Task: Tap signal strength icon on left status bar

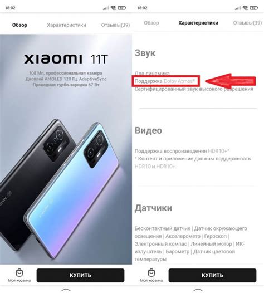Action: [x=106, y=8]
